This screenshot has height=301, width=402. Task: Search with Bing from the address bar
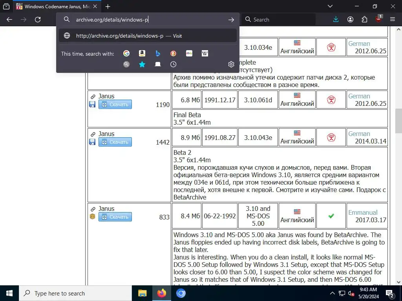[158, 53]
